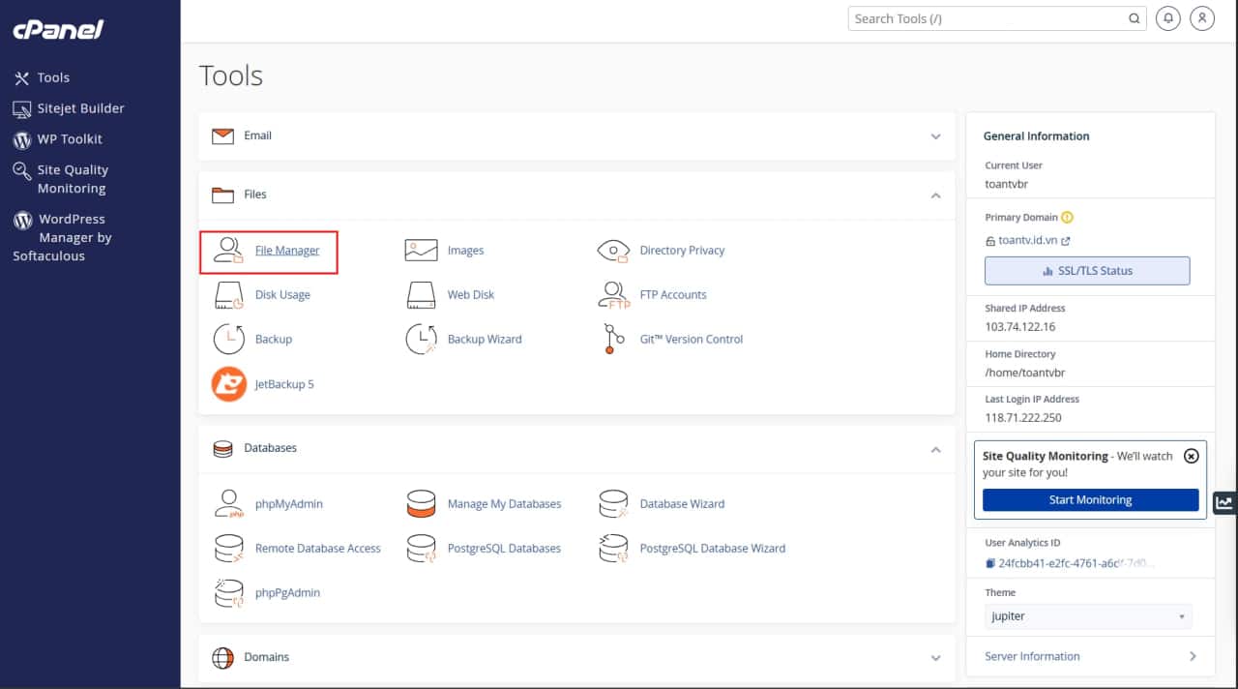Click the Files section folder icon
The width and height of the screenshot is (1238, 689).
click(x=222, y=195)
